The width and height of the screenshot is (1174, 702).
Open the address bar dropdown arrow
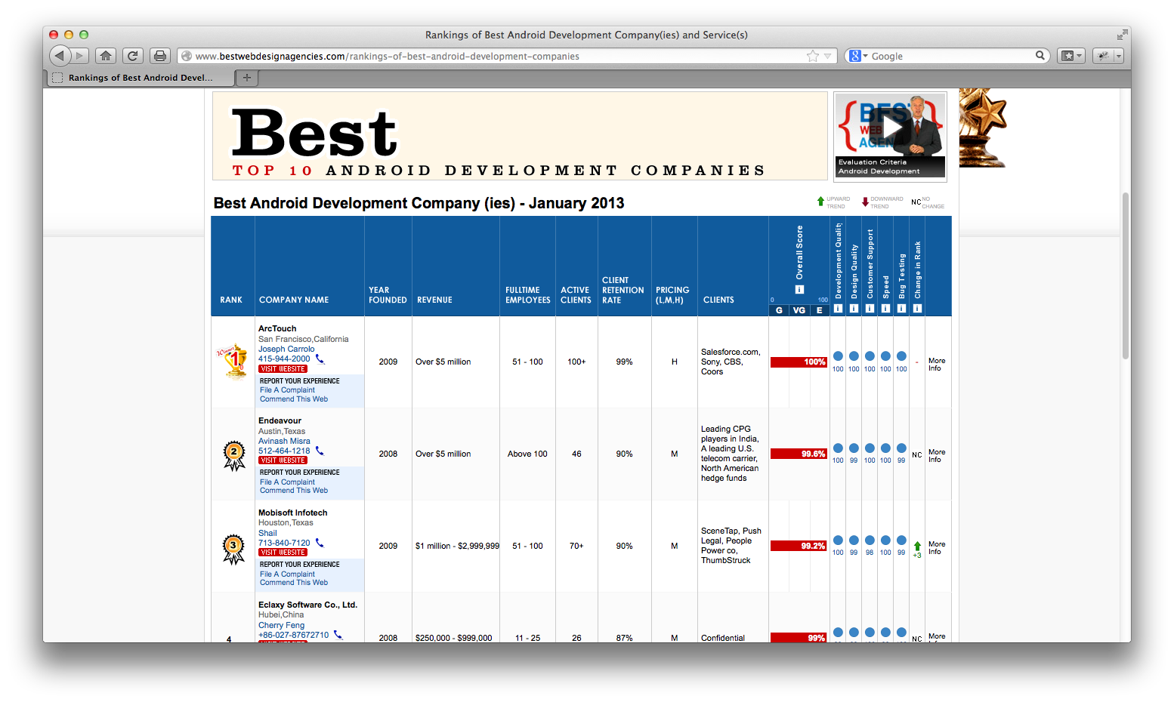828,56
